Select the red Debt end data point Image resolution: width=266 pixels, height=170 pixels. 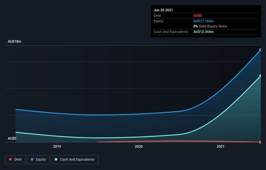click(260, 142)
